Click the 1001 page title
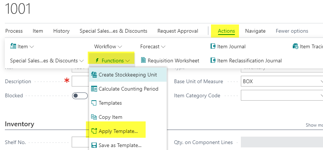Screen dimensions: 323x150 18,9
